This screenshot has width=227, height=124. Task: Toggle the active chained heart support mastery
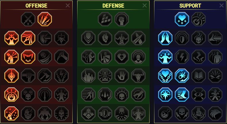[x=165, y=76]
